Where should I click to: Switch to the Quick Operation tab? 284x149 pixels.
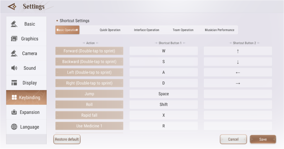[x=110, y=30]
